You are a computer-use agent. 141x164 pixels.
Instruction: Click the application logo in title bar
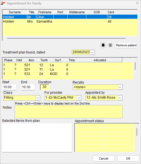click(3, 3)
